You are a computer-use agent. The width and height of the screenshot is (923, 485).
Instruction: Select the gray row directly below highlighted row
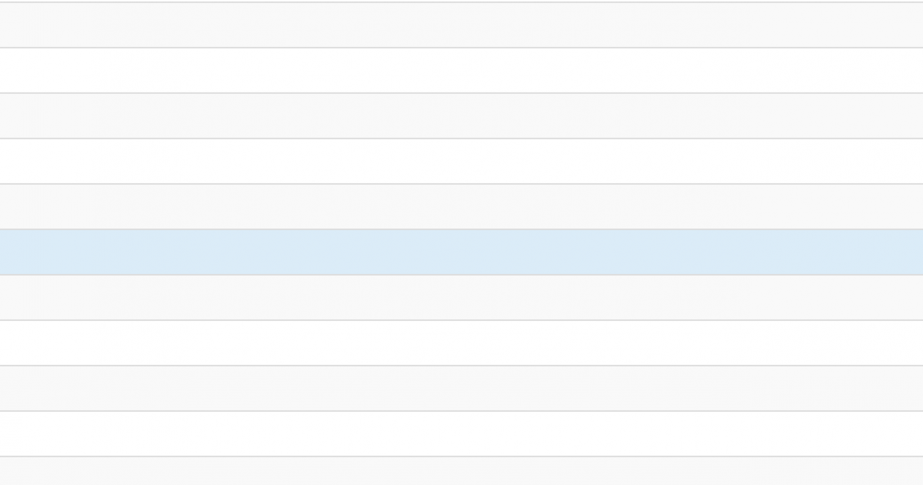(x=461, y=297)
